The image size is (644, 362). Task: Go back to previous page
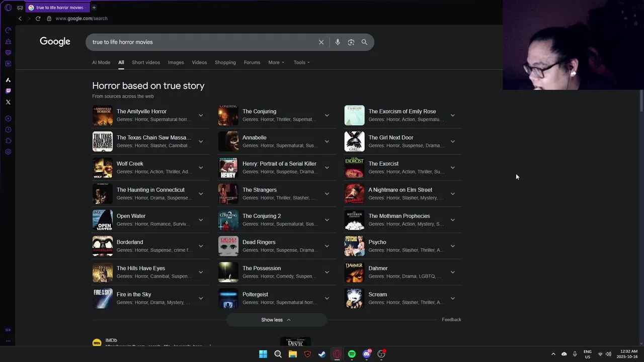tap(20, 19)
